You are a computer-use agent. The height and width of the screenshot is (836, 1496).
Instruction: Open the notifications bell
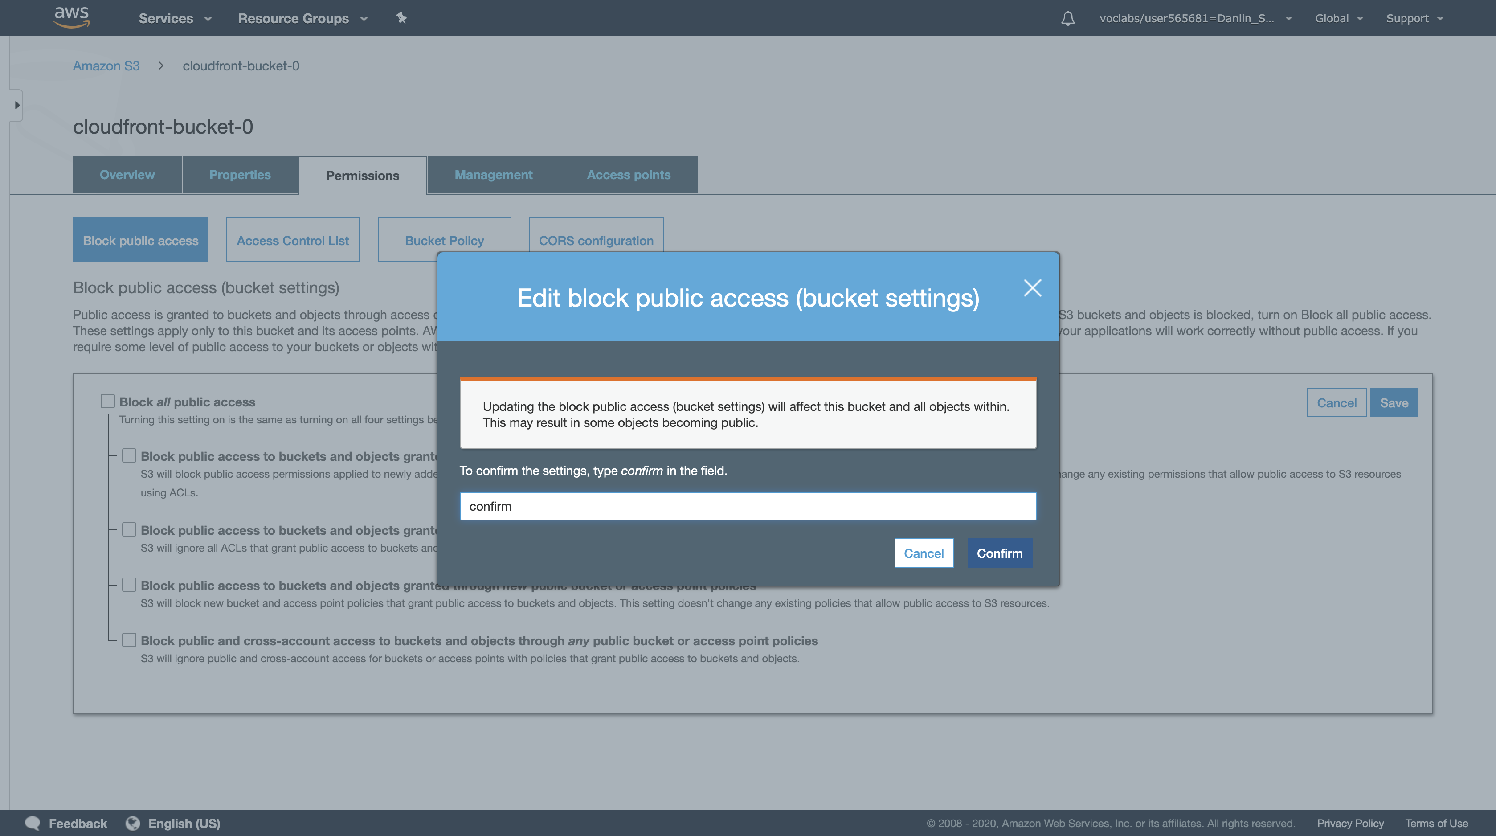[1067, 19]
